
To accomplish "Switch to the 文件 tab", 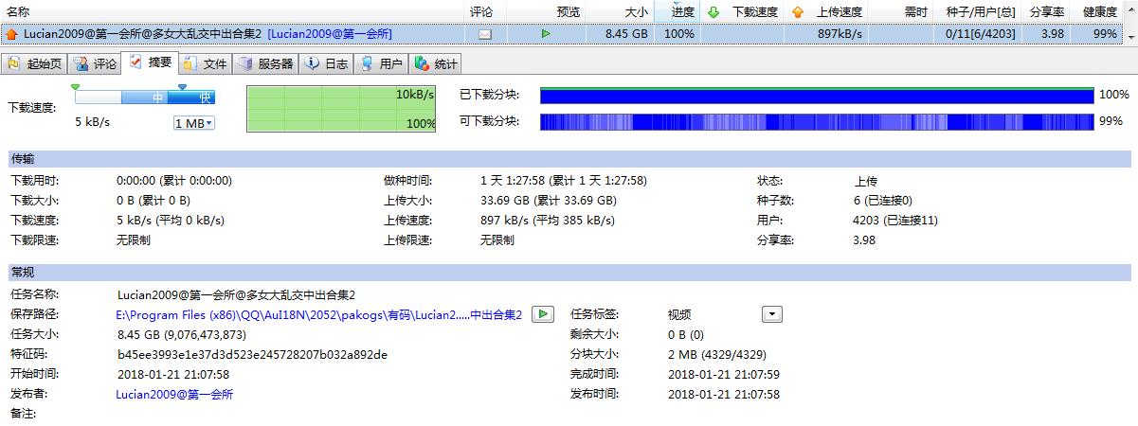I will tap(206, 64).
